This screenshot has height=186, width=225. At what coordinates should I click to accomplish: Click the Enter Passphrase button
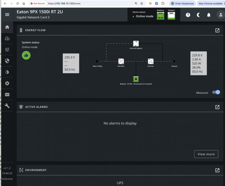(183, 3)
